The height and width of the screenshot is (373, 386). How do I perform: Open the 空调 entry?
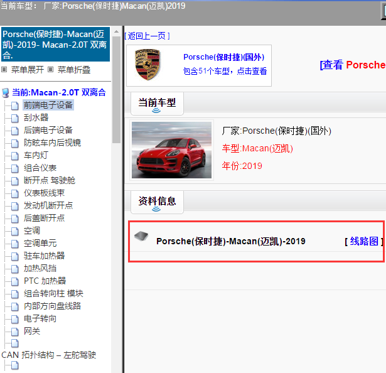coord(32,230)
